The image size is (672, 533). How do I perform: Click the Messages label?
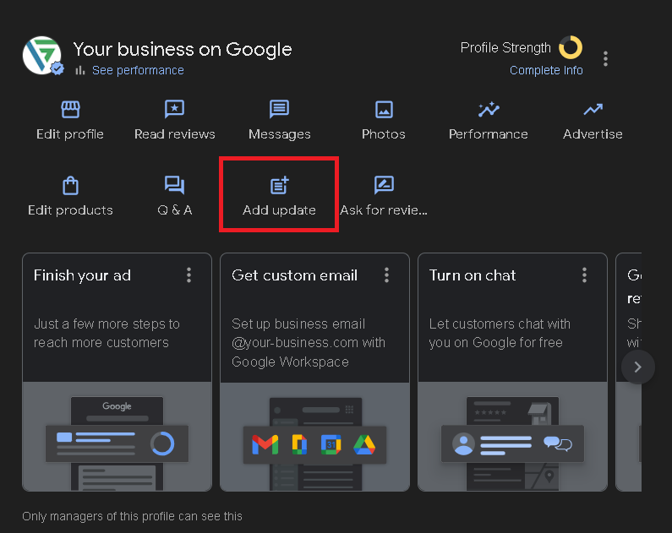tap(280, 134)
